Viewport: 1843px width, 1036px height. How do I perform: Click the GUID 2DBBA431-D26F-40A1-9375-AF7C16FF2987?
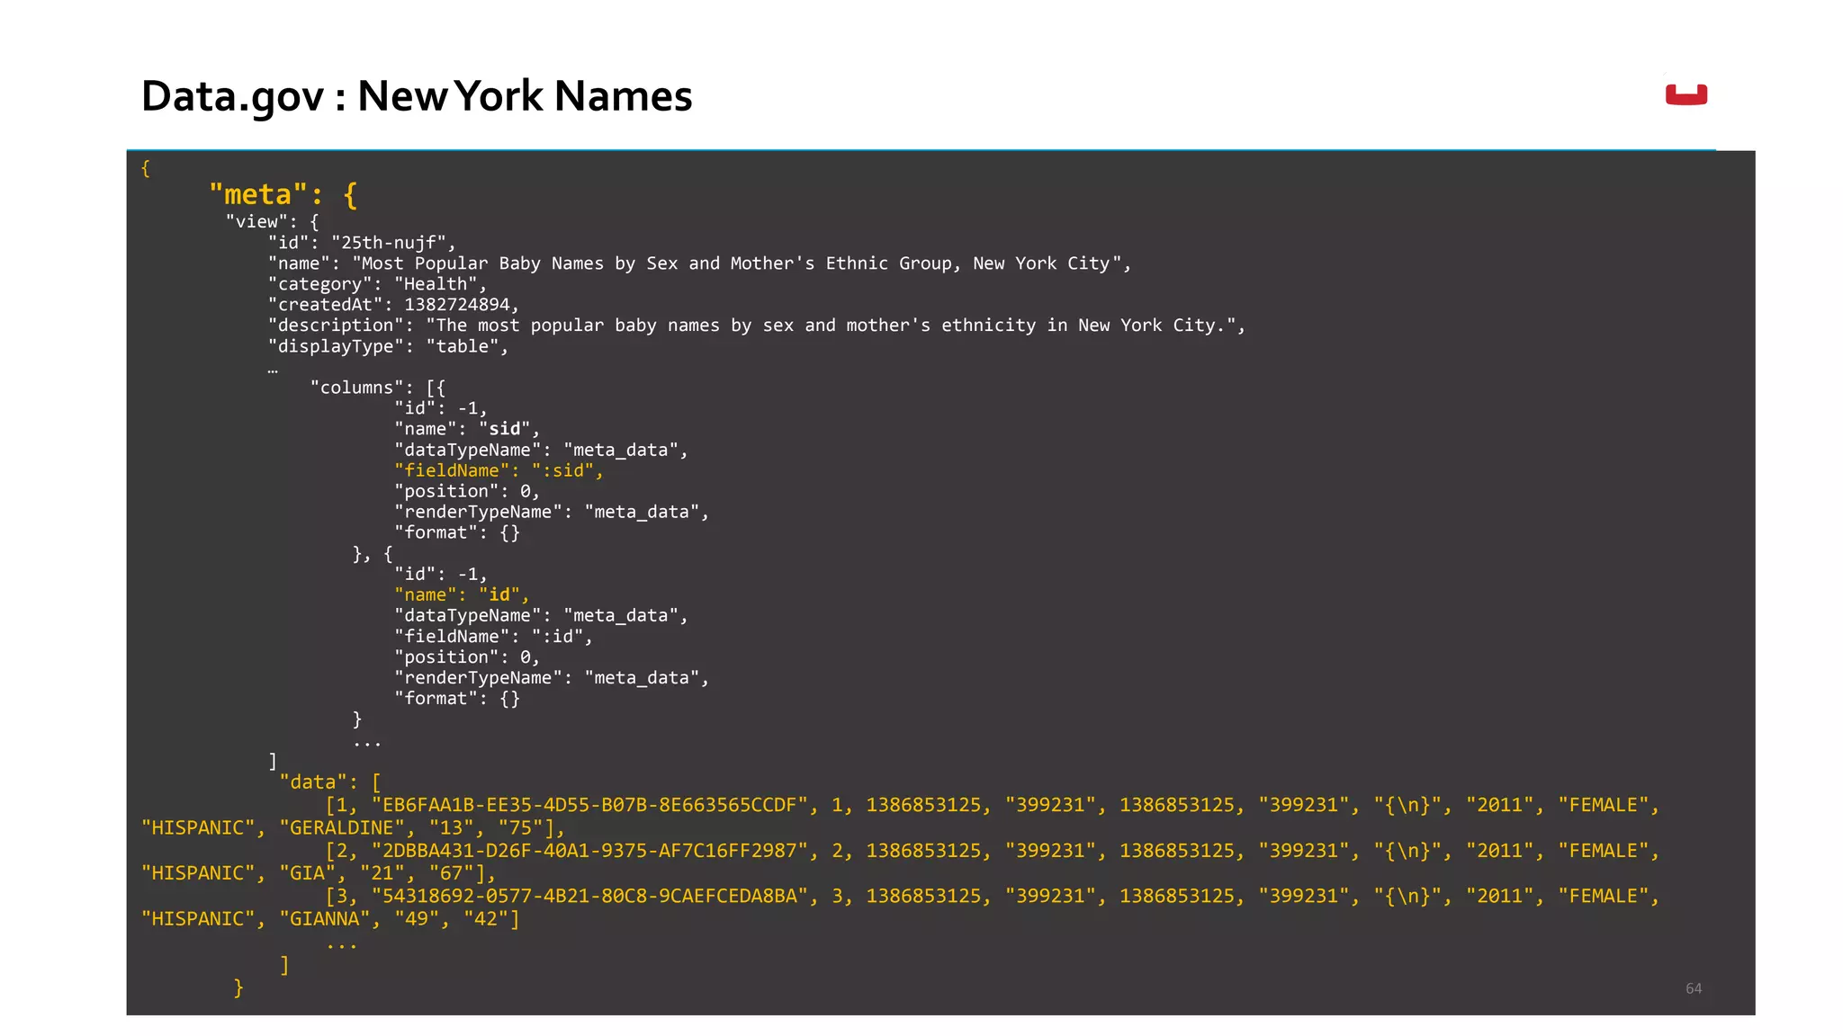(x=589, y=851)
